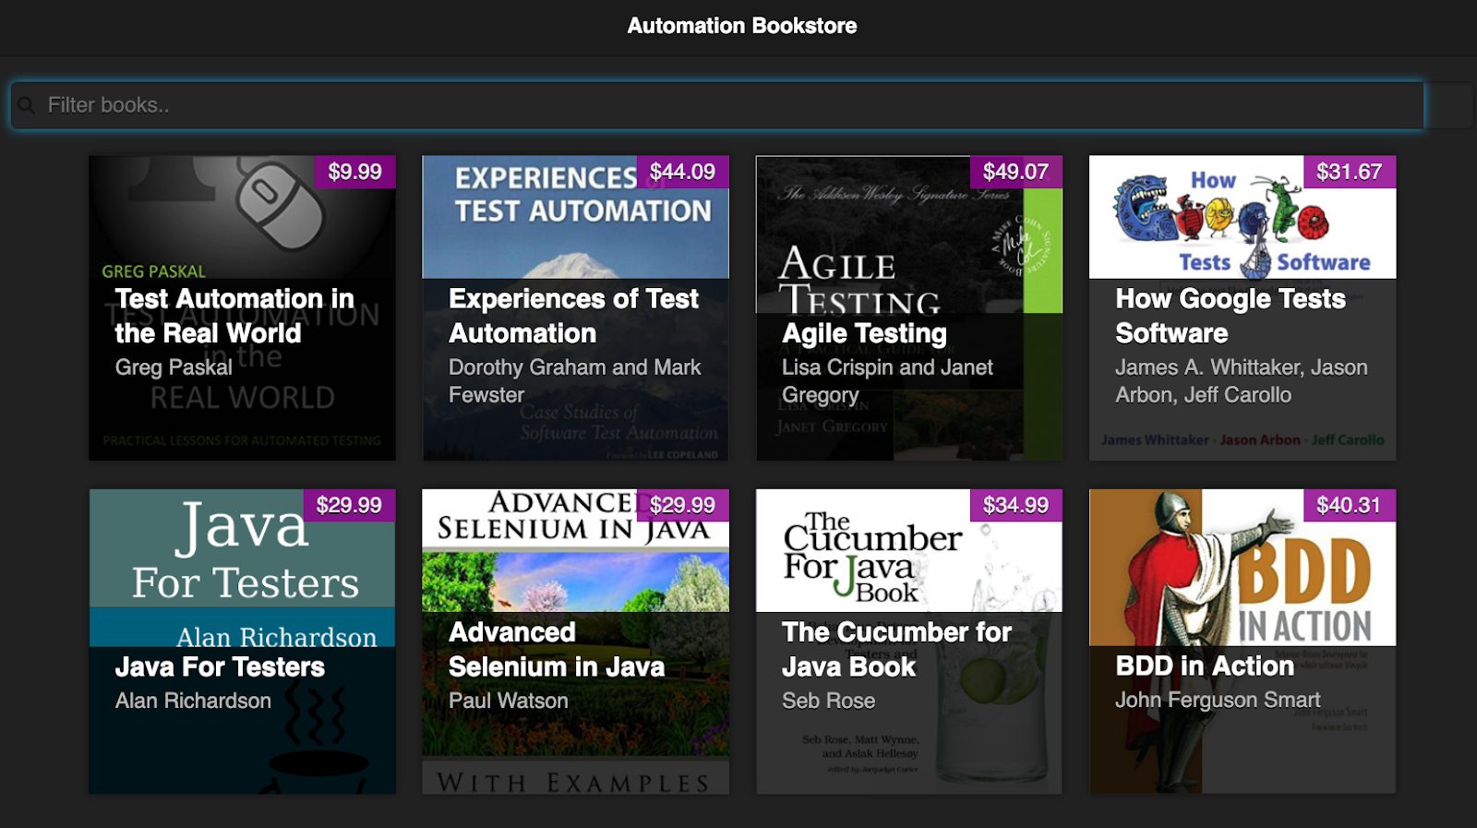This screenshot has height=828, width=1477.
Task: Click The Cucumber for Java Book title
Action: (895, 649)
